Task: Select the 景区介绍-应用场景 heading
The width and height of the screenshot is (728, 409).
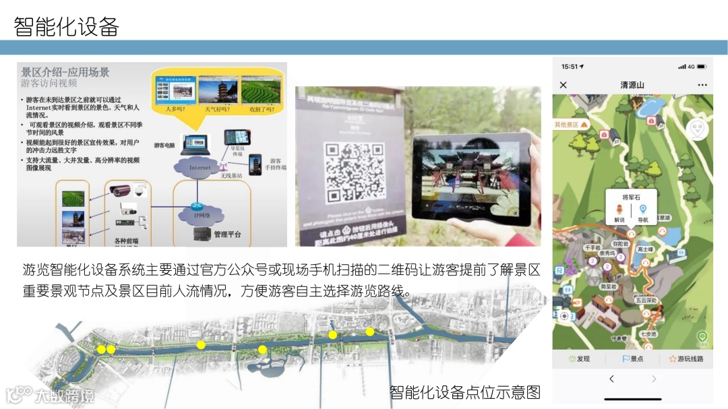Action: tap(65, 72)
